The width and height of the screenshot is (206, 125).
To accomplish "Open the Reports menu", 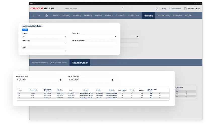I will click(98, 16).
